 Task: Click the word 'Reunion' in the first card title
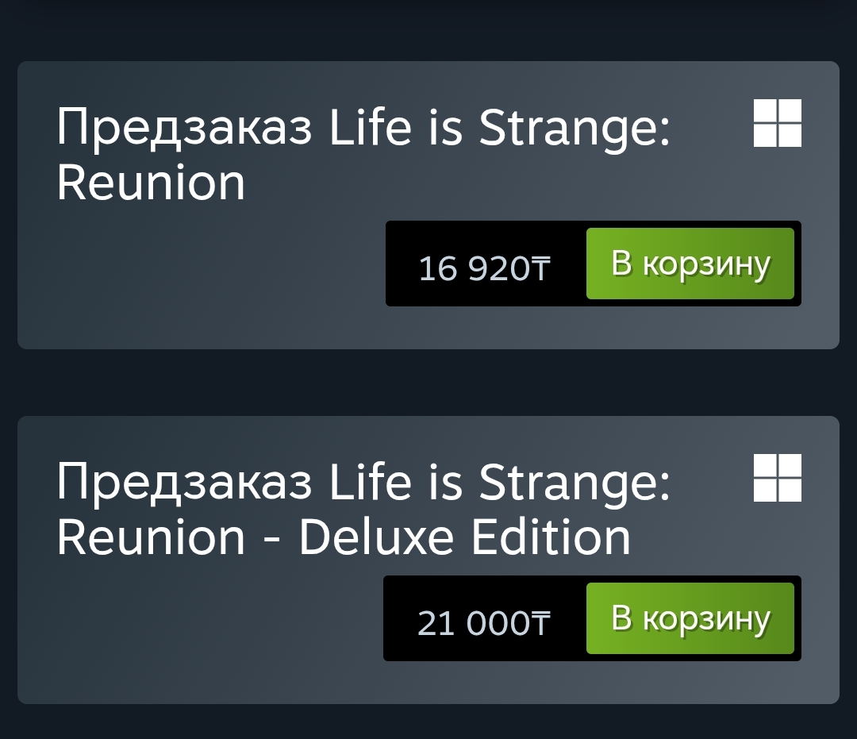tap(151, 183)
